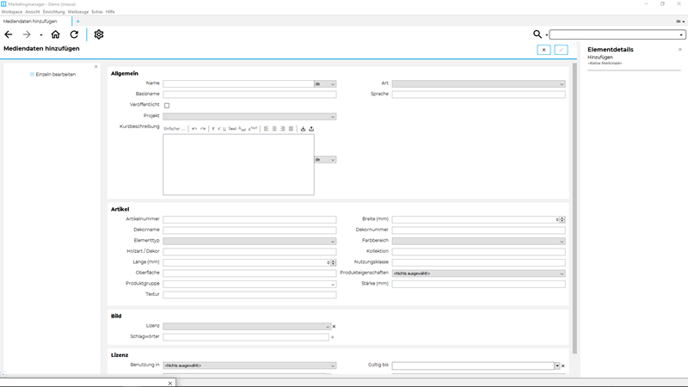Image resolution: width=688 pixels, height=387 pixels.
Task: Click the export upload icon in editor
Action: tap(311, 128)
